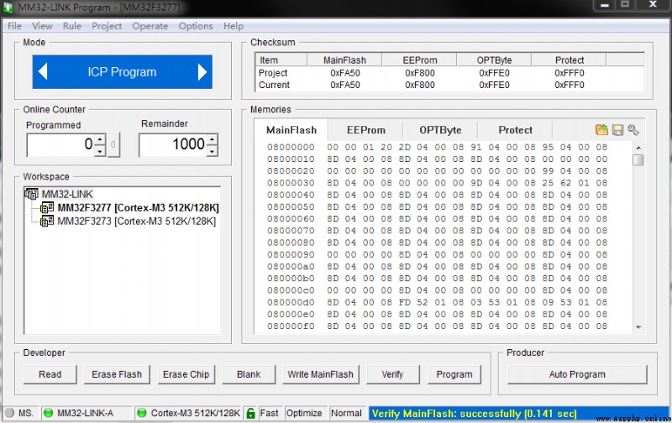
Task: Click the Item column header in Checksum
Action: 281,60
